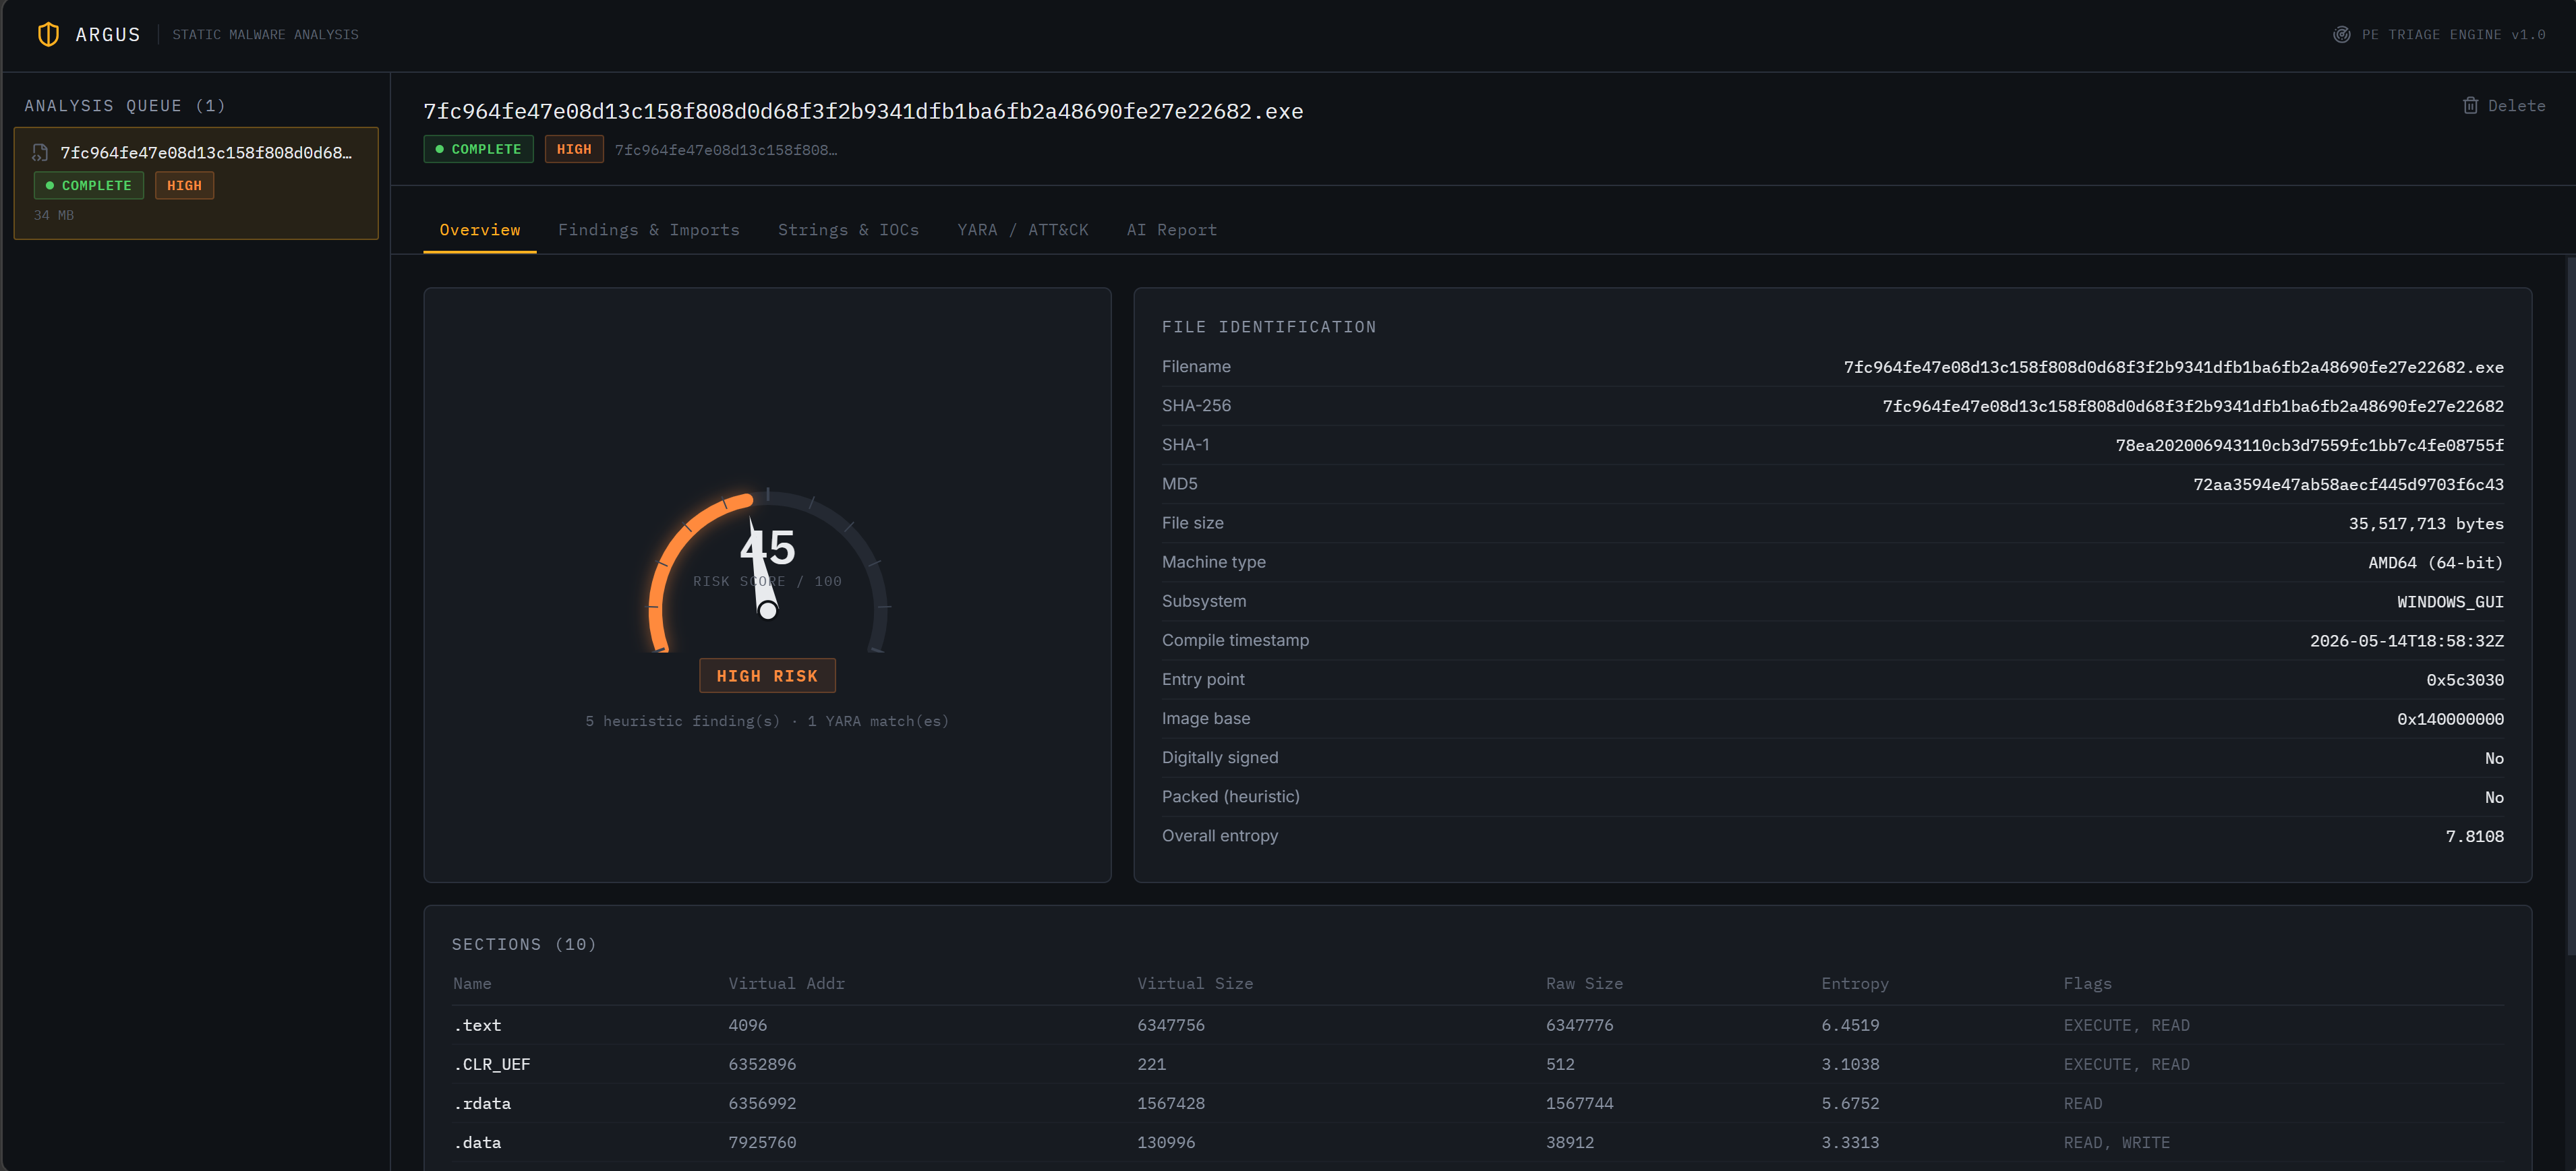Click the file icon in analysis queue item
Image resolution: width=2576 pixels, height=1171 pixels.
pyautogui.click(x=40, y=153)
